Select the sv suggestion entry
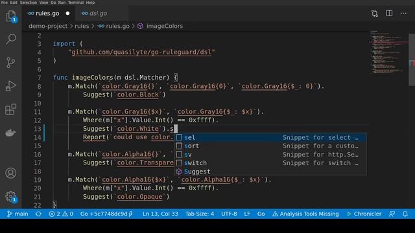415x233 pixels. tap(270, 154)
